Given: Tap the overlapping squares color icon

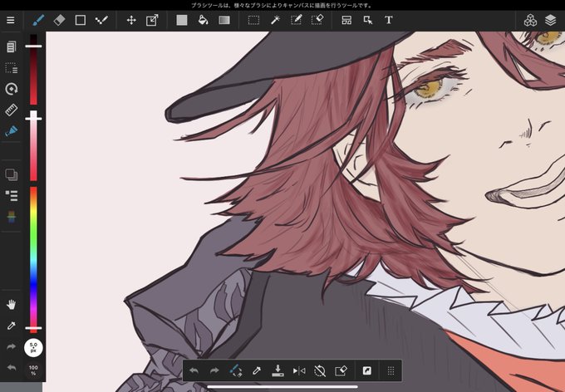Looking at the screenshot, I should [11, 174].
